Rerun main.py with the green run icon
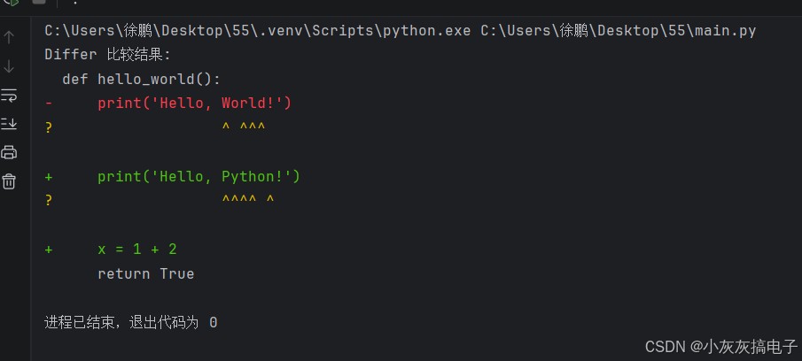The height and width of the screenshot is (361, 802). pyautogui.click(x=12, y=2)
